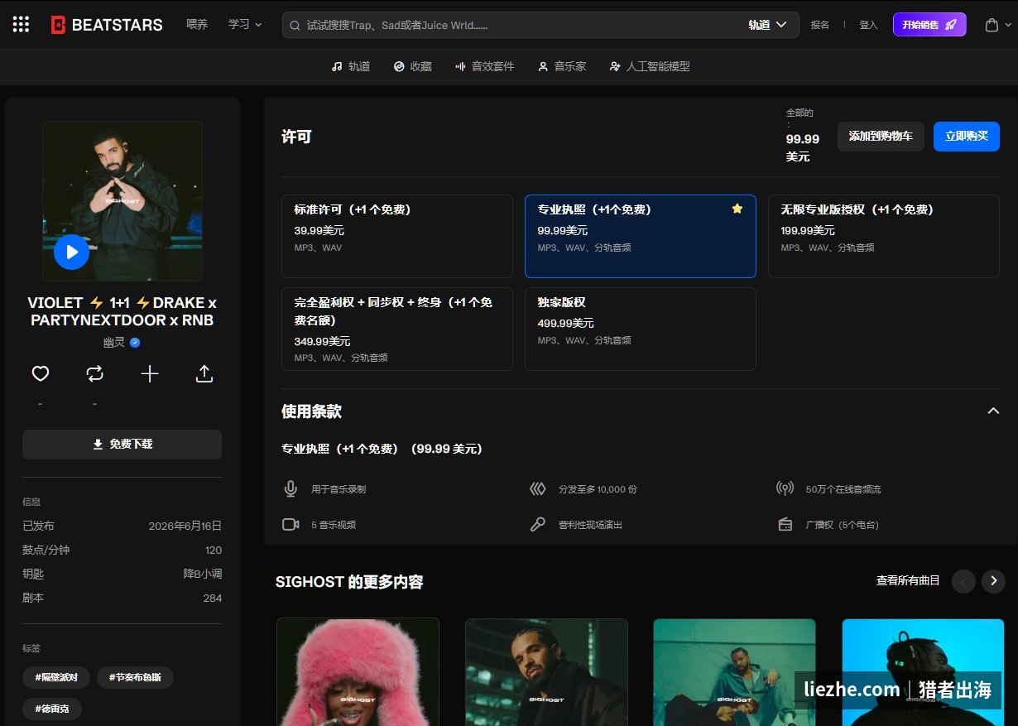Go to previous tracks with left arrow
Image resolution: width=1018 pixels, height=726 pixels.
point(963,581)
